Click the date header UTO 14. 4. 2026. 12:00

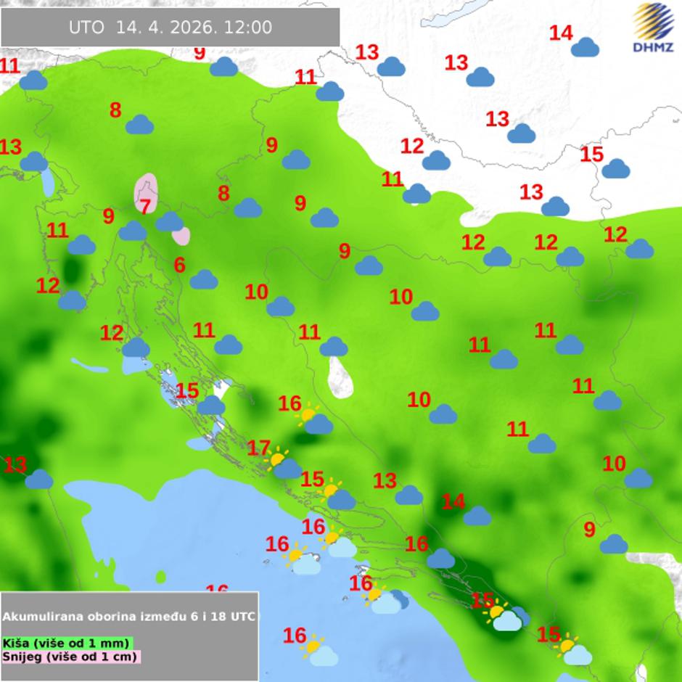point(170,28)
